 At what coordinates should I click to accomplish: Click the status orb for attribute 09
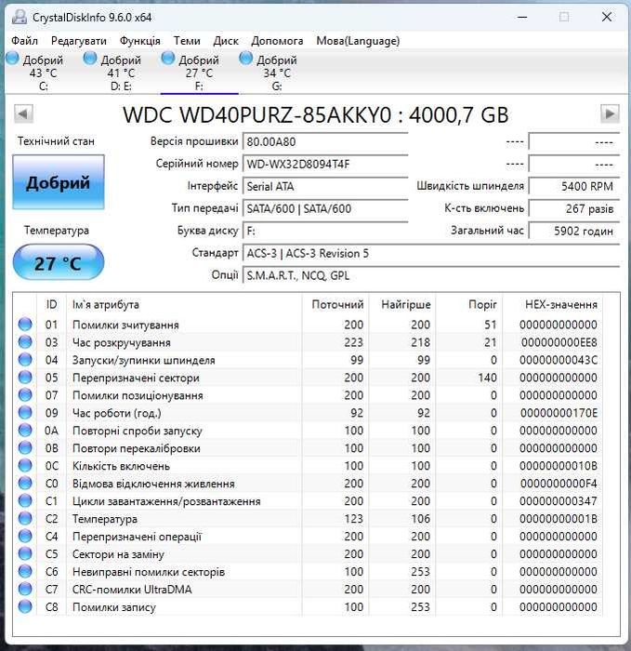[25, 413]
